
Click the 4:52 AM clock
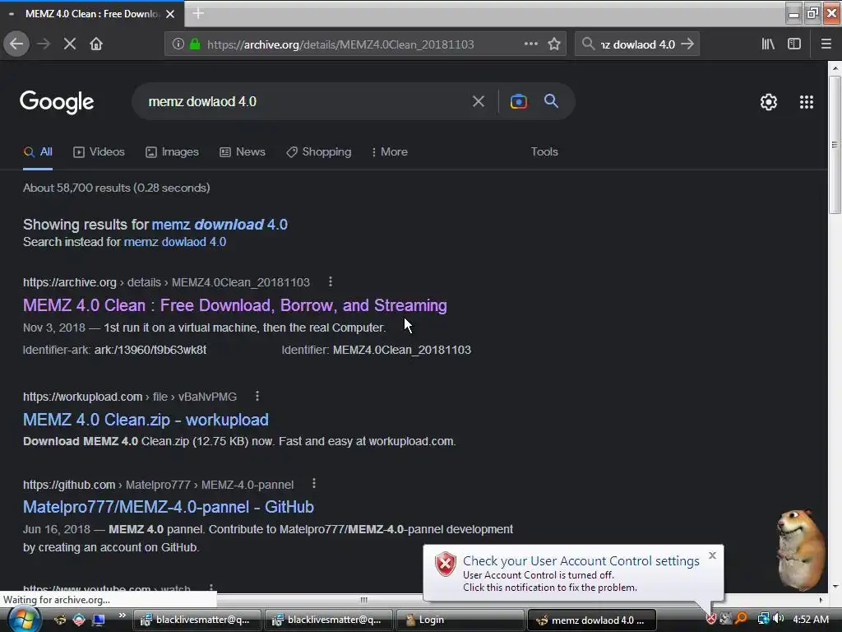[810, 619]
